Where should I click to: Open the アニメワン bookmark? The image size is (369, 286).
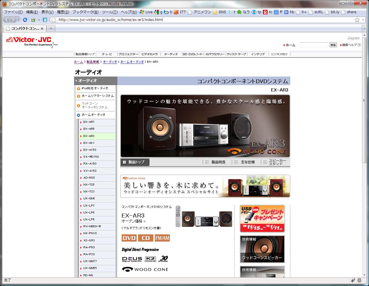point(199,12)
